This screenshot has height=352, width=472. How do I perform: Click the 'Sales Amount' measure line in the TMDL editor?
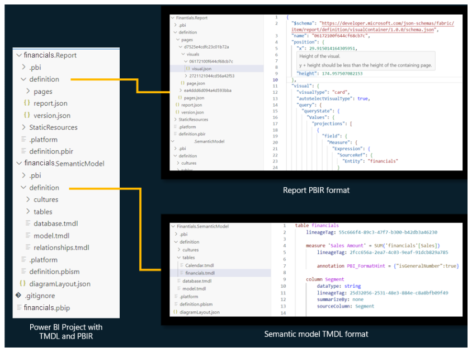coord(372,245)
